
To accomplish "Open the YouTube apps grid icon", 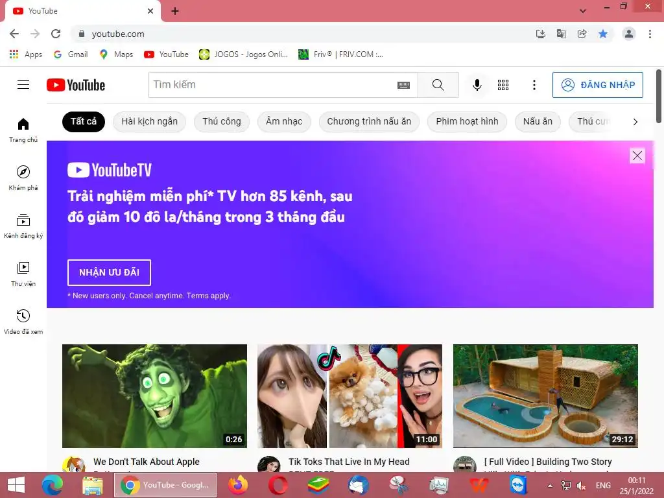I will [503, 85].
